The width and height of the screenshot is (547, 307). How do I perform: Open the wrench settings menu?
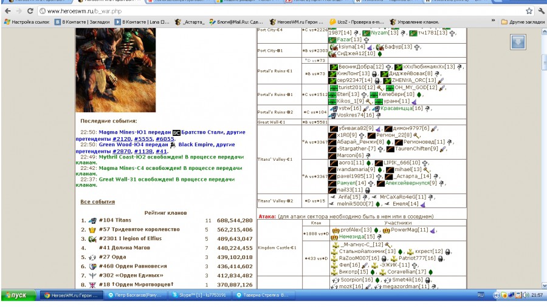tap(542, 11)
